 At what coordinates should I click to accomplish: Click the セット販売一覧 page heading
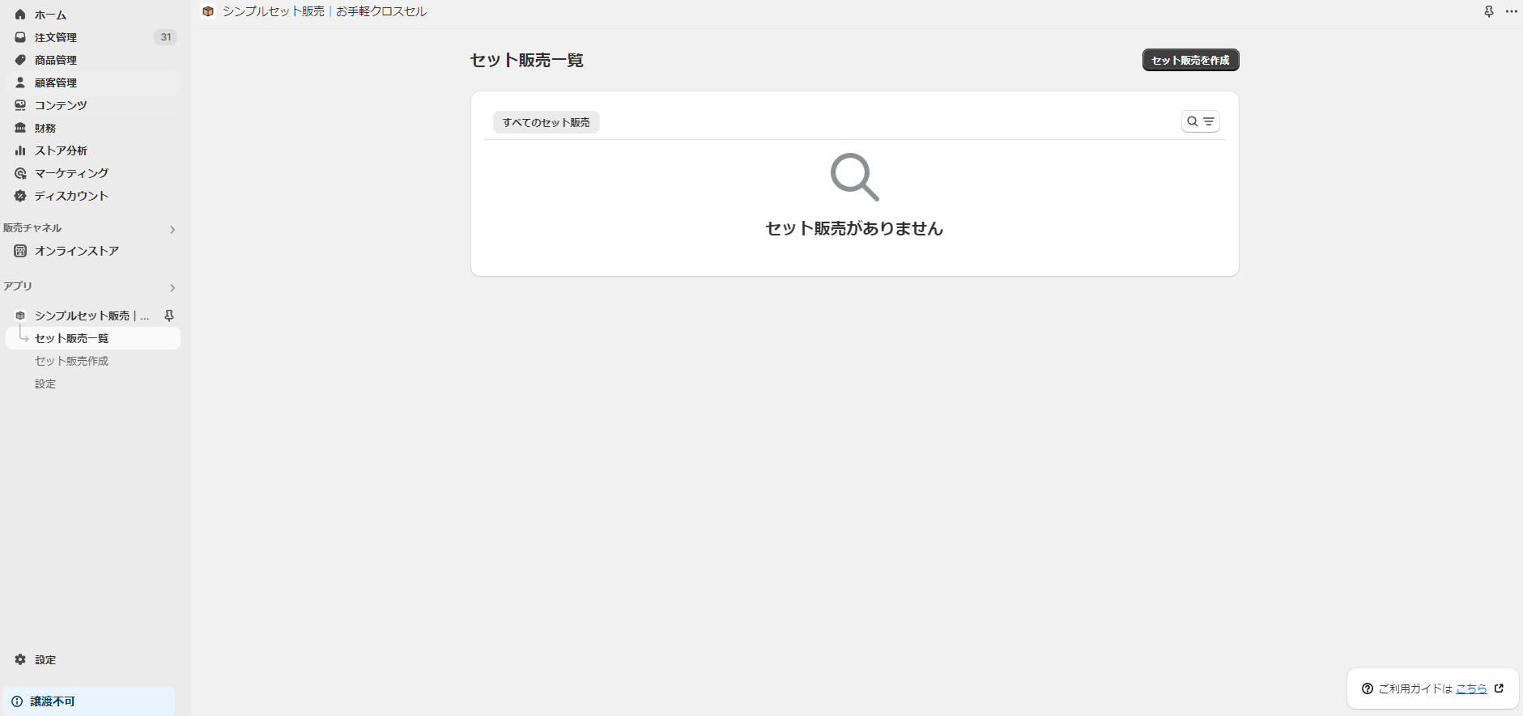527,60
